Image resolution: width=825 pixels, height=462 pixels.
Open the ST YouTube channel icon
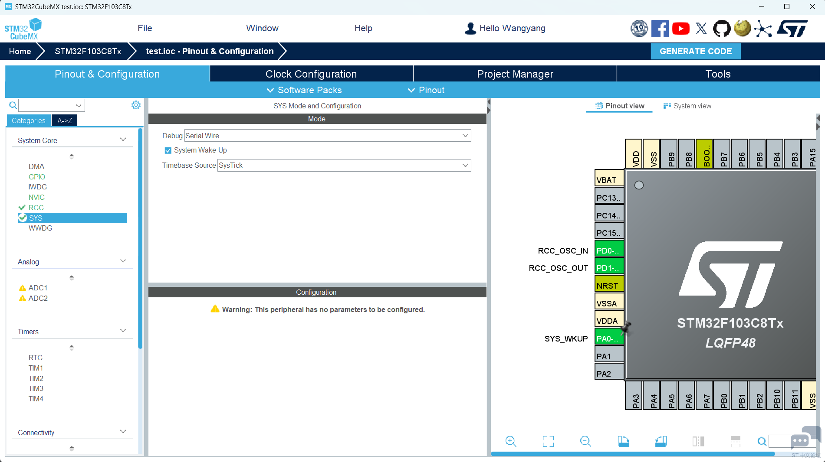click(x=680, y=29)
